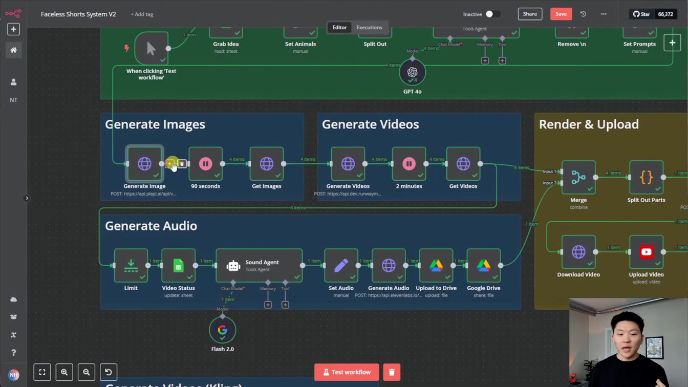This screenshot has width=688, height=387.
Task: Go to n8n home in sidebar
Action: coord(14,50)
